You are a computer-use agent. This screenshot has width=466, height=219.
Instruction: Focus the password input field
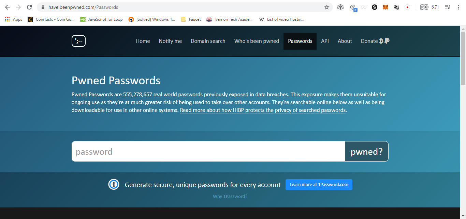208,151
